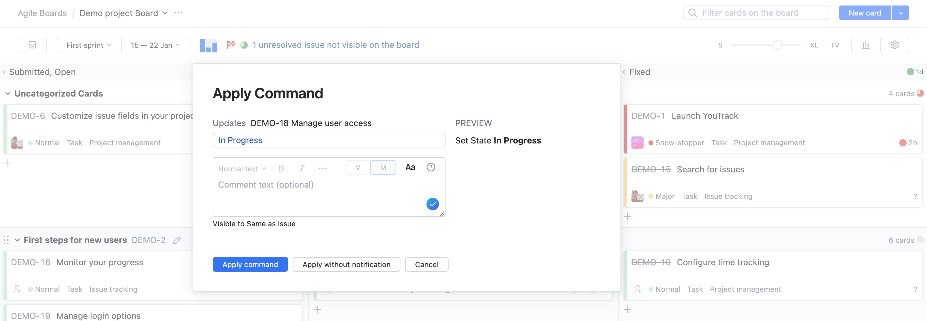This screenshot has width=927, height=321.
Task: Click the Filter cards search field
Action: coord(756,12)
